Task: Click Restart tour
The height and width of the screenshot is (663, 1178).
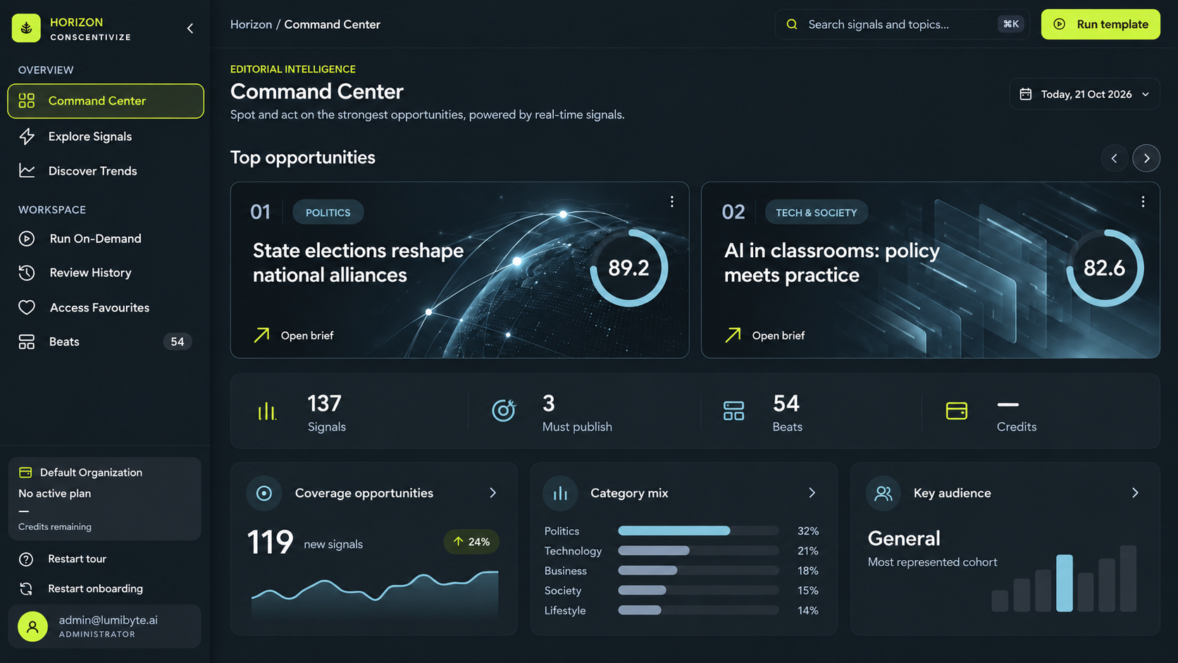Action: click(x=77, y=559)
